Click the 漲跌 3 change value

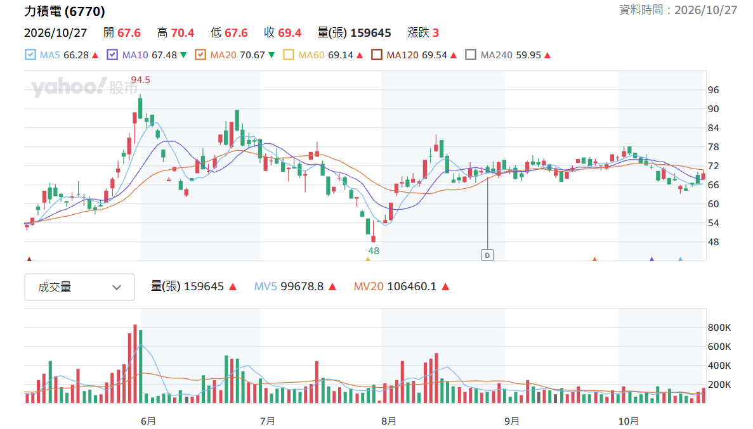pyautogui.click(x=423, y=32)
